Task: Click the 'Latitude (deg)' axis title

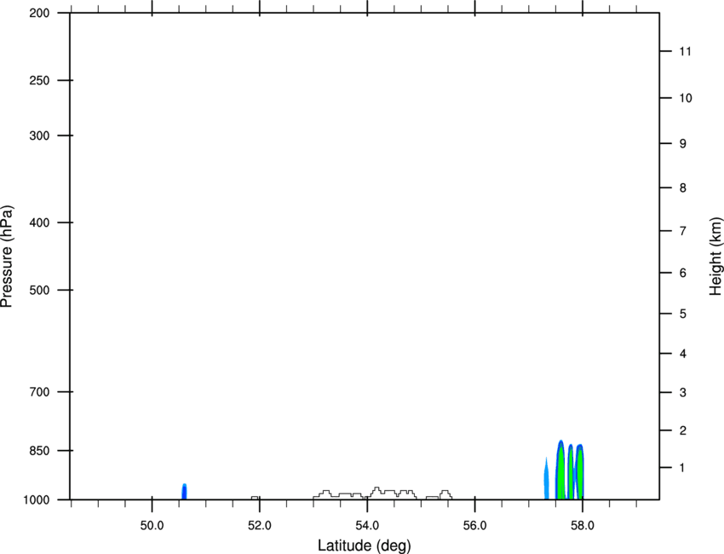Action: 364,545
